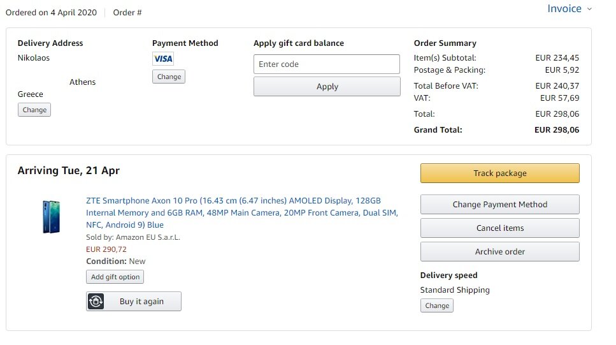The image size is (616, 345).
Task: Archive this order
Action: pyautogui.click(x=499, y=252)
